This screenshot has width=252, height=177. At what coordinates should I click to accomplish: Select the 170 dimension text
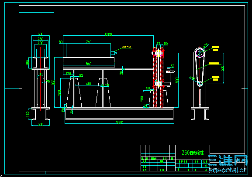pos(68,74)
